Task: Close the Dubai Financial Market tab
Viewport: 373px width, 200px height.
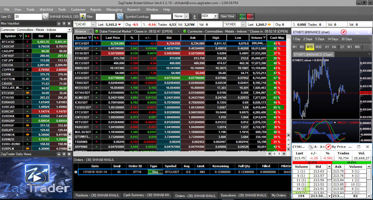Action: tap(179, 31)
